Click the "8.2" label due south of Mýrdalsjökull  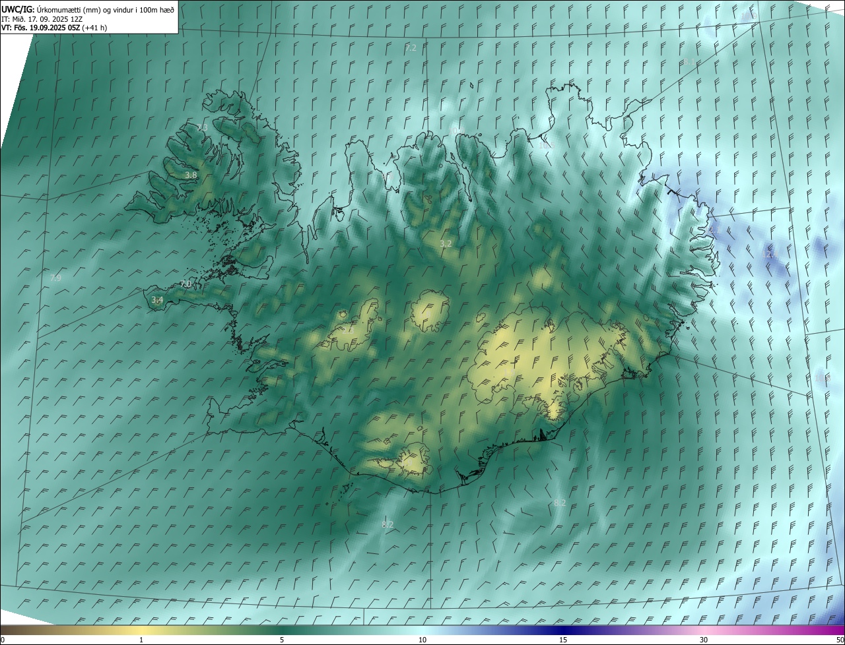tap(388, 525)
